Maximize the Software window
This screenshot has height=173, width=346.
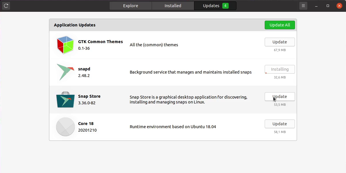coord(328,6)
